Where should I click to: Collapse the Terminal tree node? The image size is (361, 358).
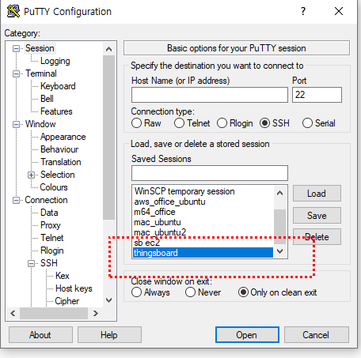(16, 73)
